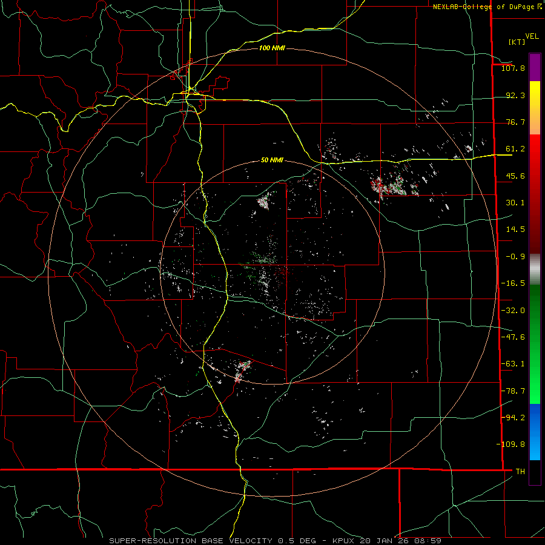The width and height of the screenshot is (545, 545).
Task: Click the 61.2 velocity scale value
Action: [x=515, y=149]
